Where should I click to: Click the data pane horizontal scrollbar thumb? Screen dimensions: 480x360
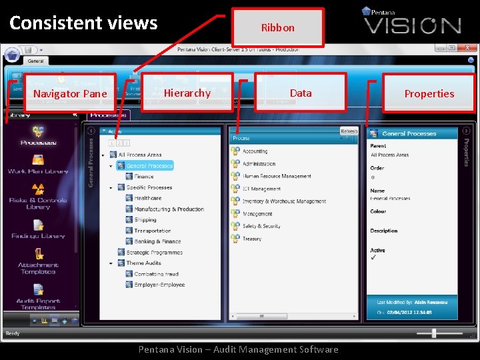(262, 316)
